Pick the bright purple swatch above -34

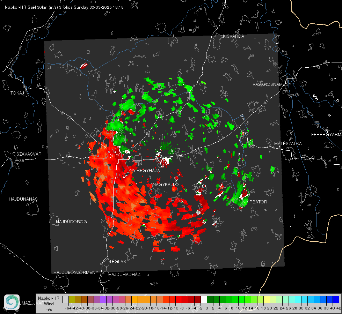click(x=103, y=299)
